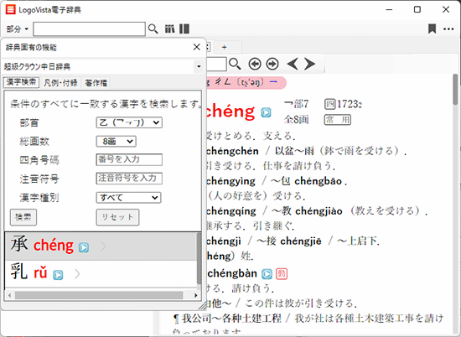This screenshot has width=461, height=337.
Task: Play chéngbàn pronunciation audio
Action: (x=267, y=274)
